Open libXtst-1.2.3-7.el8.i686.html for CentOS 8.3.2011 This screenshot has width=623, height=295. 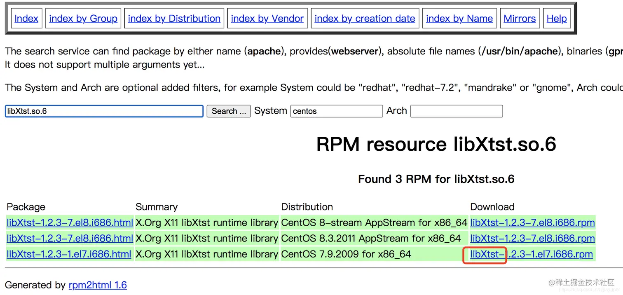[x=70, y=239]
